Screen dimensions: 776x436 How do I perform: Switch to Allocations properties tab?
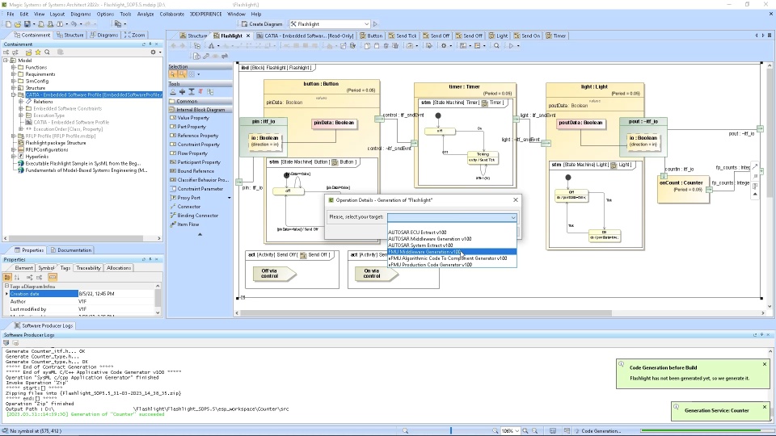click(x=119, y=268)
